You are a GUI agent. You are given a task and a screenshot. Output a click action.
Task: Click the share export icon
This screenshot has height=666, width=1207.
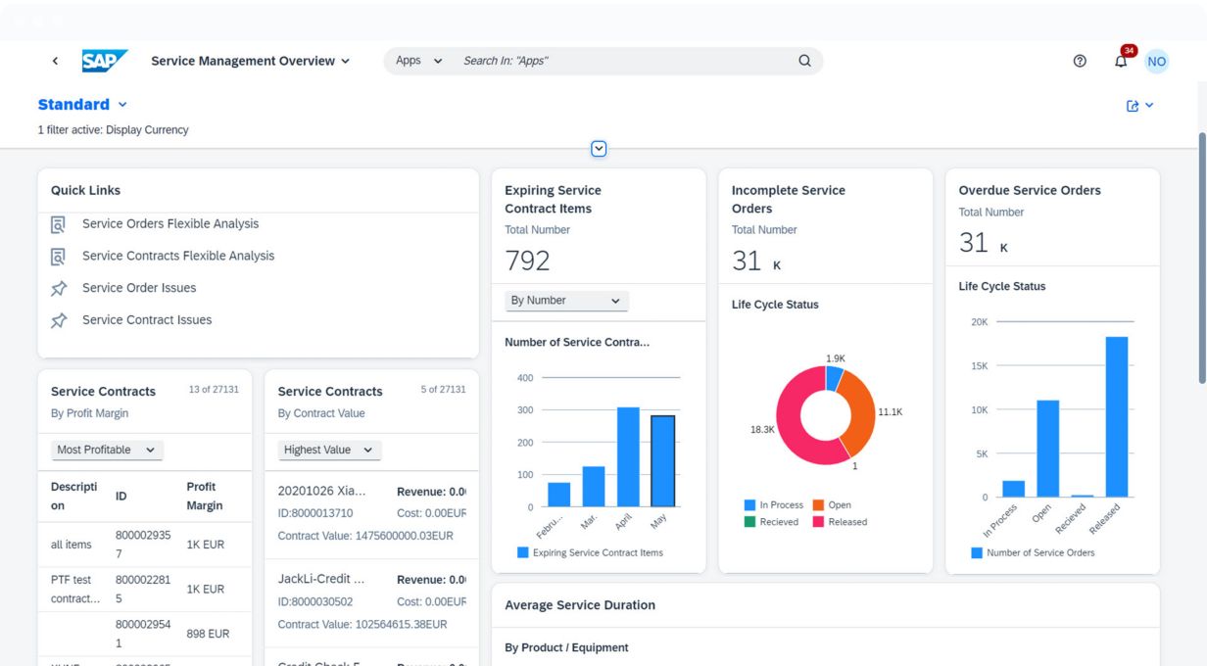(1134, 106)
